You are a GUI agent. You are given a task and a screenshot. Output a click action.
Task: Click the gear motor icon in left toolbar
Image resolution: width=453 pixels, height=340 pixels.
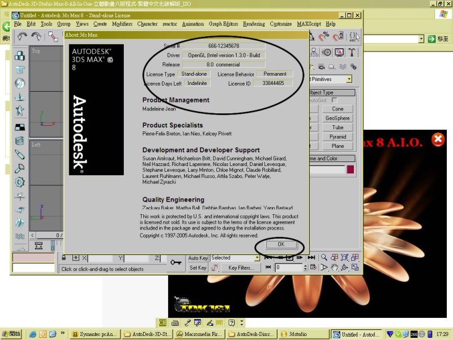(x=20, y=182)
